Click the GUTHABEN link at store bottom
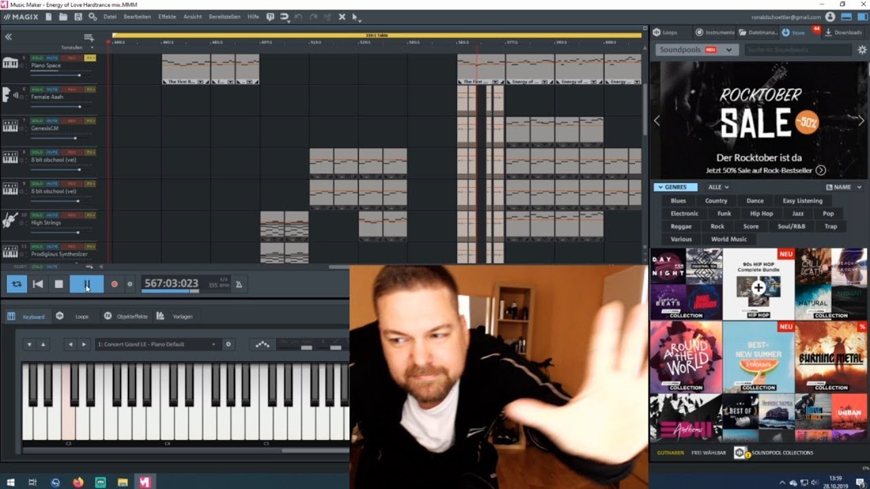Screen dimensions: 870x489 click(x=670, y=452)
